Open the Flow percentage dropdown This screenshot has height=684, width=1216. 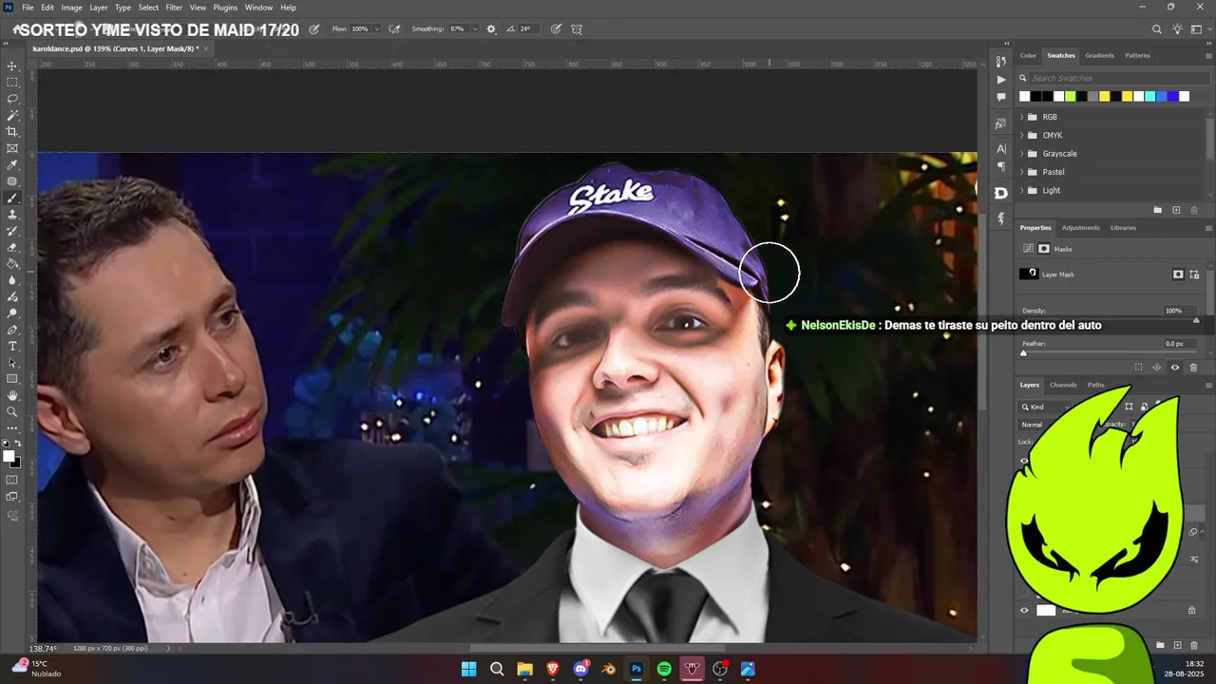(x=376, y=29)
